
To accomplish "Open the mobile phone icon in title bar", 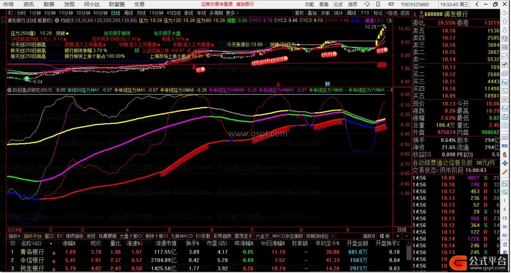I will coord(378,4).
